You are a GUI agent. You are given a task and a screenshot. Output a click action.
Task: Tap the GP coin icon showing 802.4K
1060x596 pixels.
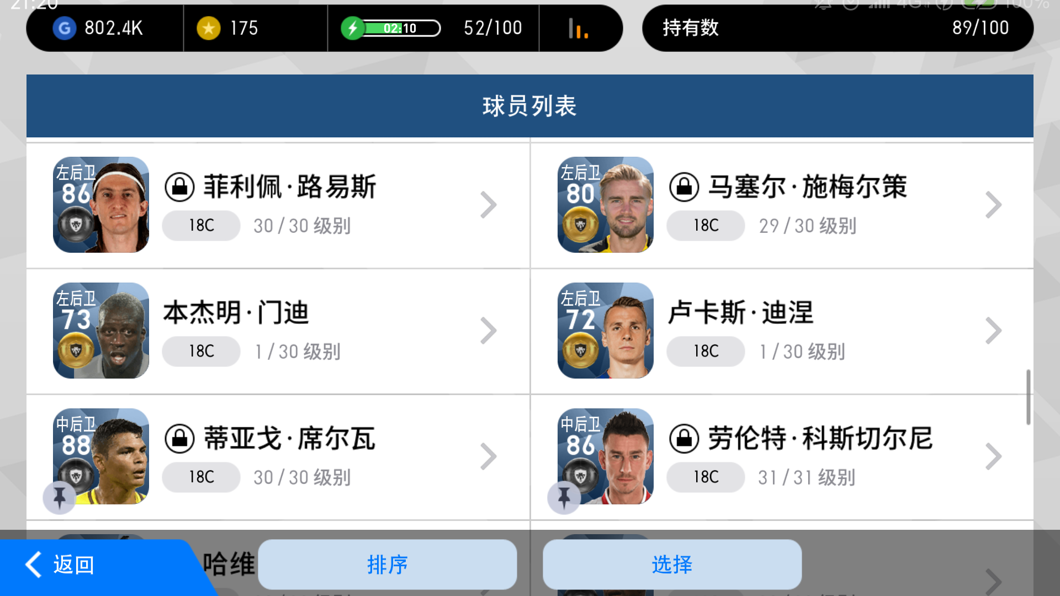[65, 28]
